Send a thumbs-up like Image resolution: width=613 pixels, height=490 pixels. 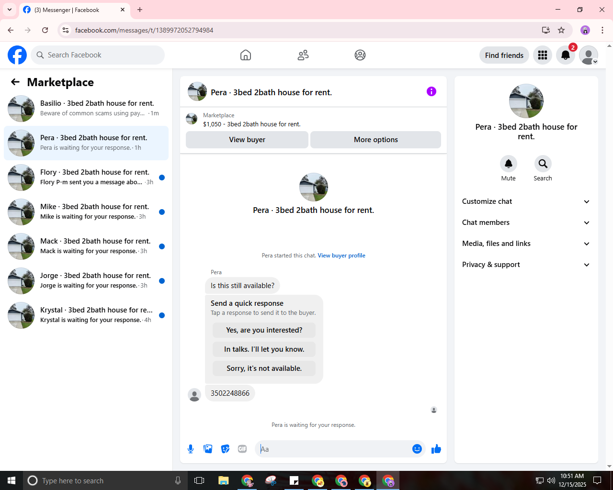click(x=436, y=449)
